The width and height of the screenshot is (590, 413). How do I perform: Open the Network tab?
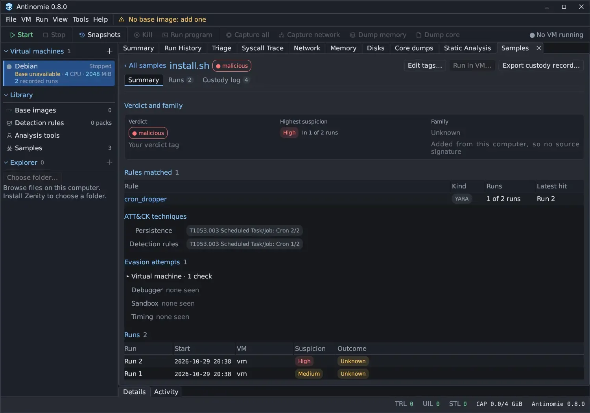[x=307, y=48]
